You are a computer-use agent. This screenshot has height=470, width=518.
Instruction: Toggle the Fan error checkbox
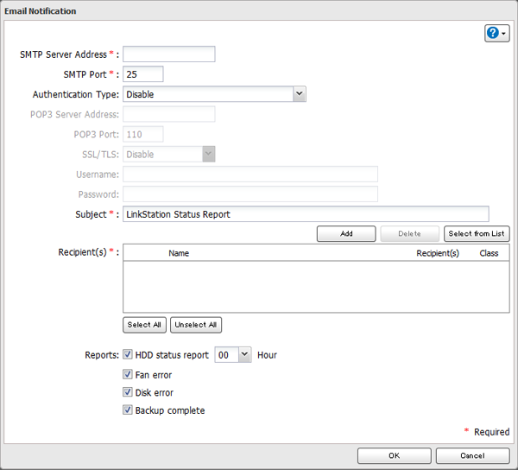click(128, 374)
